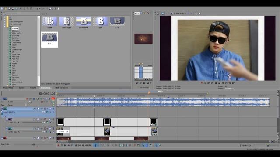This screenshot has height=157, width=280.
Task: Click the Insert Marker icon
Action: (x=135, y=145)
